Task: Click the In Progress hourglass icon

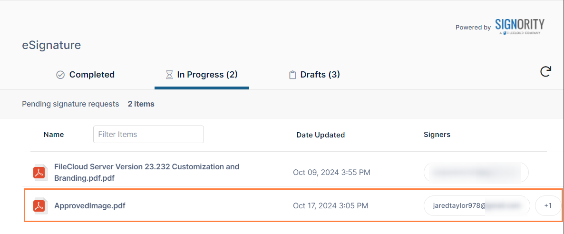Action: click(169, 75)
